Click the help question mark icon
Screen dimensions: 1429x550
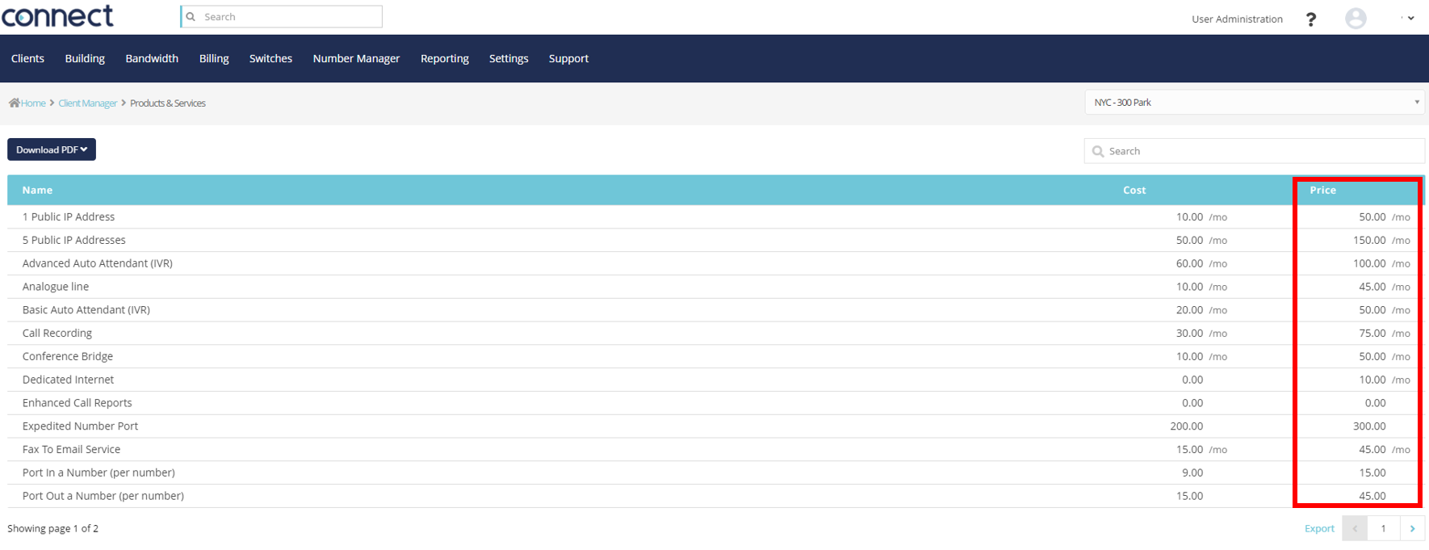tap(1310, 19)
